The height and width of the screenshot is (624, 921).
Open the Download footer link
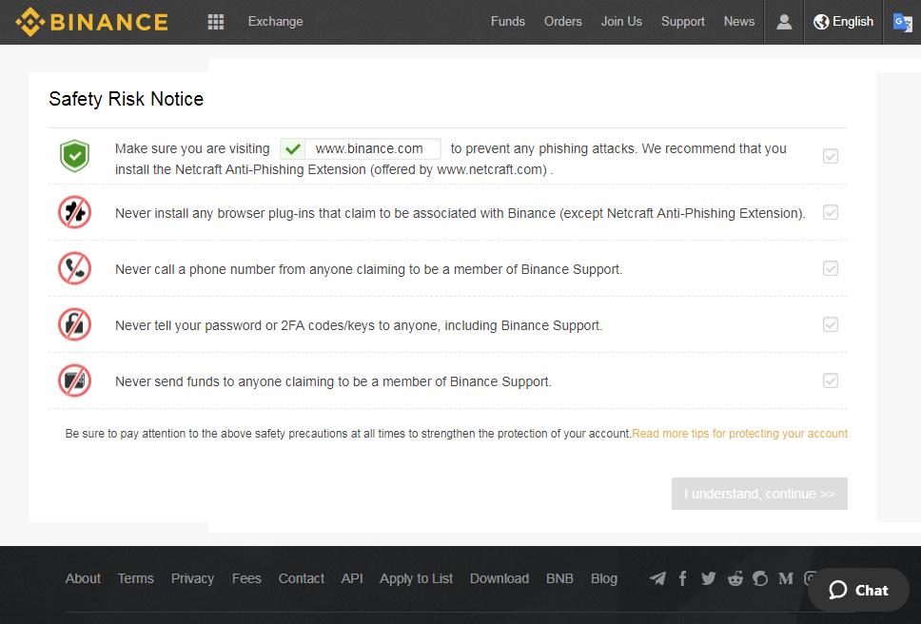500,578
